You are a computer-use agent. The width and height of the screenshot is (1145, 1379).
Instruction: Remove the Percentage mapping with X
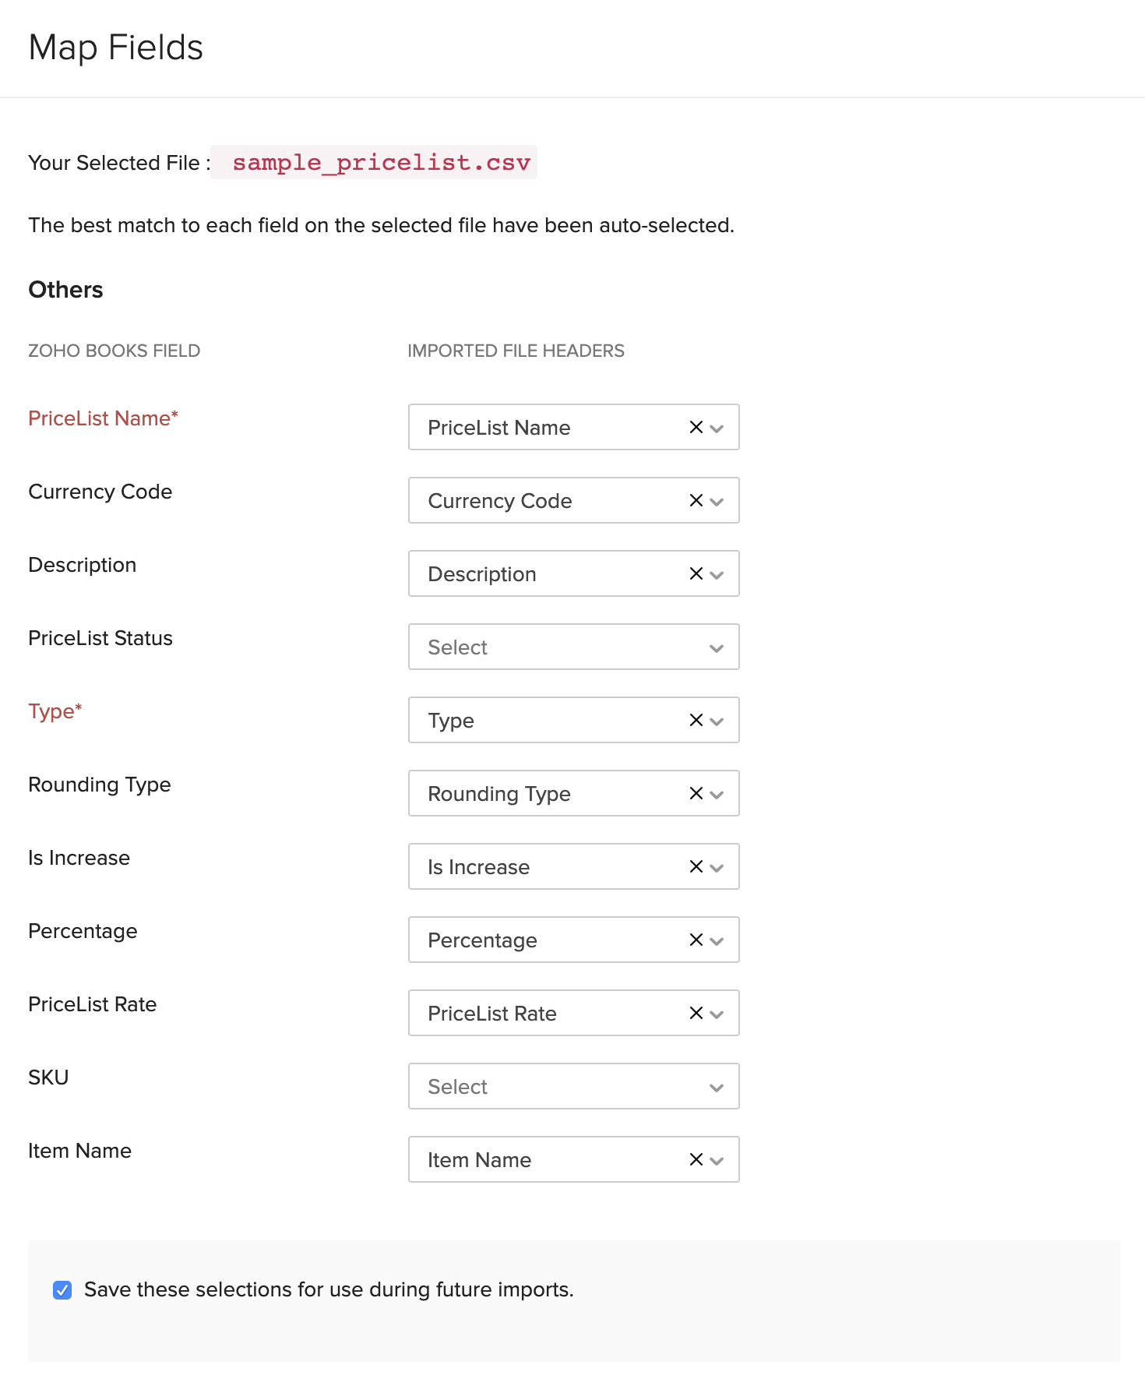[696, 940]
